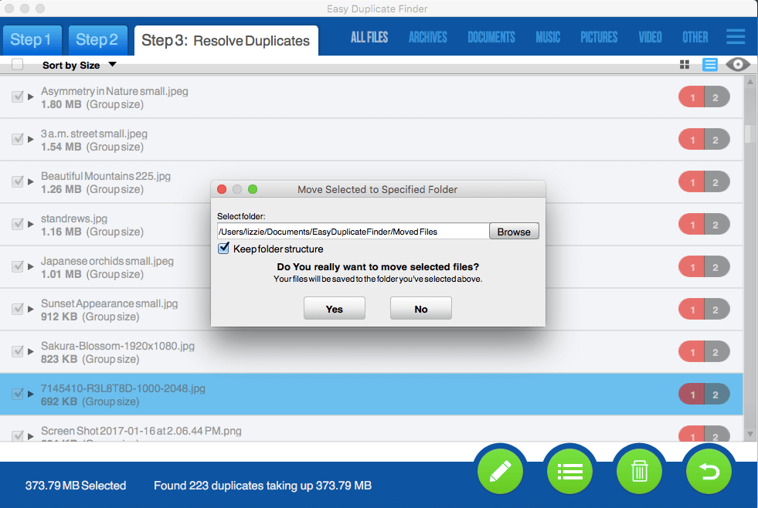Uncheck Japanese orchids small.jpeg checkbox

tap(18, 266)
